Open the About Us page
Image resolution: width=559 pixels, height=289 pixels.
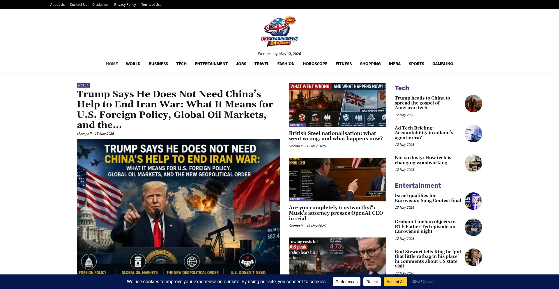[57, 5]
